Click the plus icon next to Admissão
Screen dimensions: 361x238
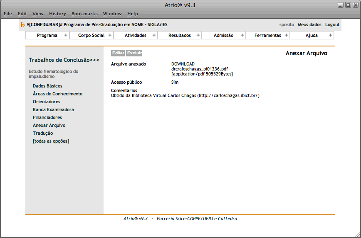coord(242,35)
